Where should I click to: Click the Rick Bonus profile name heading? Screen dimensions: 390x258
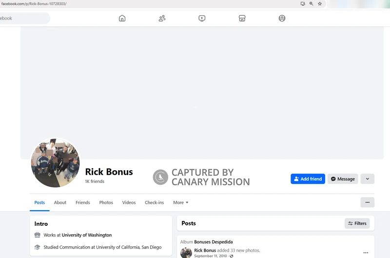(109, 172)
